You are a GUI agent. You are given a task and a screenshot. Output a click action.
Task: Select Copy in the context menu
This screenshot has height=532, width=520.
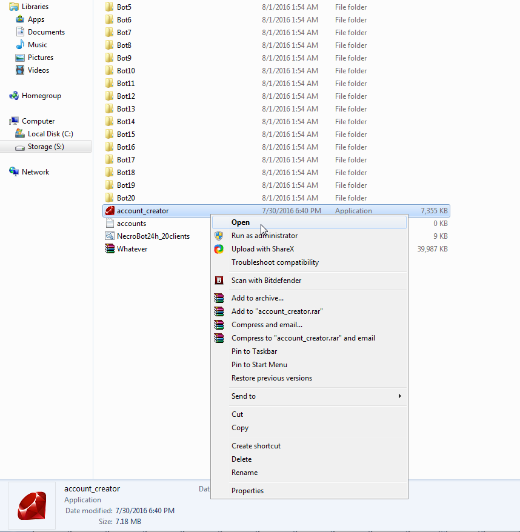pyautogui.click(x=309, y=428)
